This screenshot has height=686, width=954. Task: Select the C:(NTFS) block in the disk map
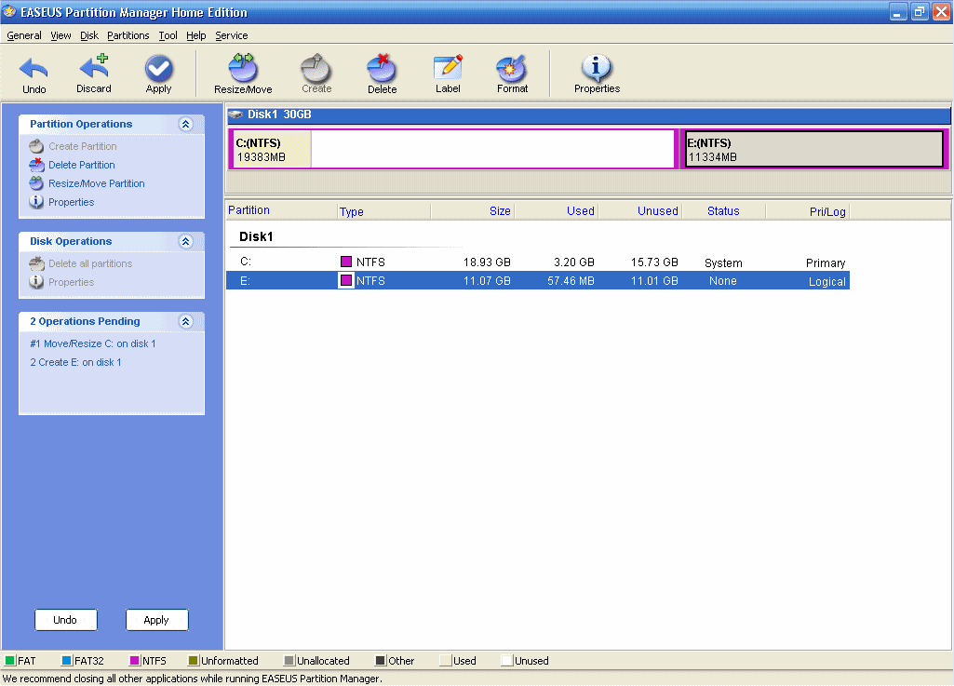click(453, 149)
